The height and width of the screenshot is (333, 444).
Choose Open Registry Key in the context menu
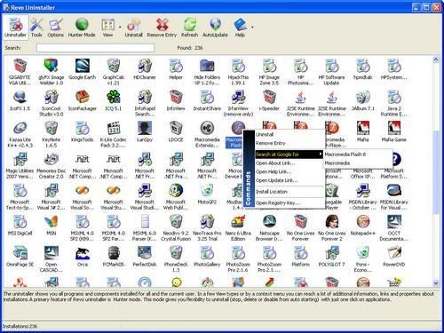(289, 202)
